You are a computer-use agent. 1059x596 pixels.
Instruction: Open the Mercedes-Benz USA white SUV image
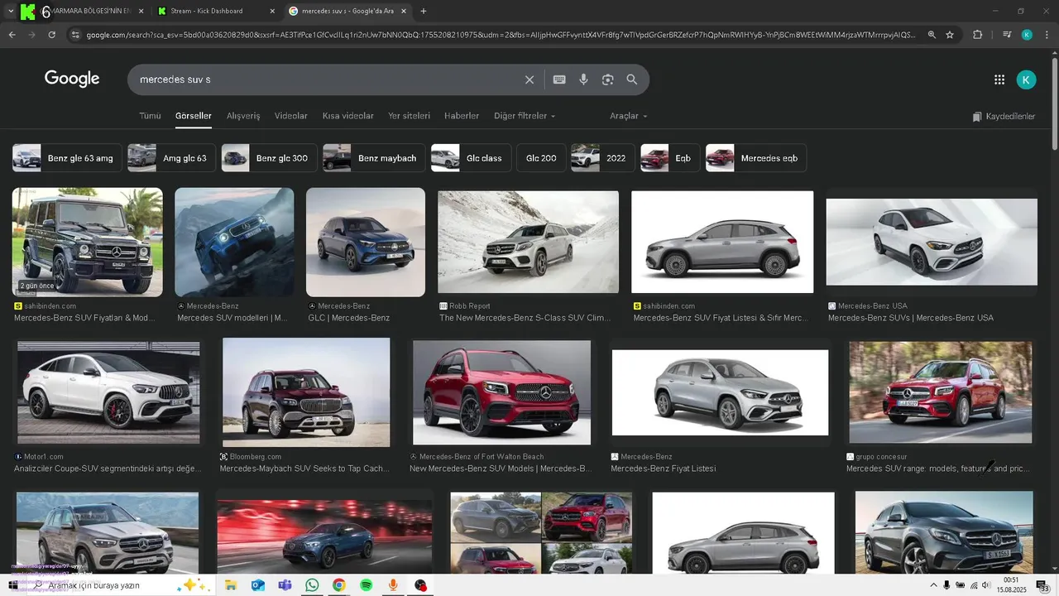[x=932, y=242]
